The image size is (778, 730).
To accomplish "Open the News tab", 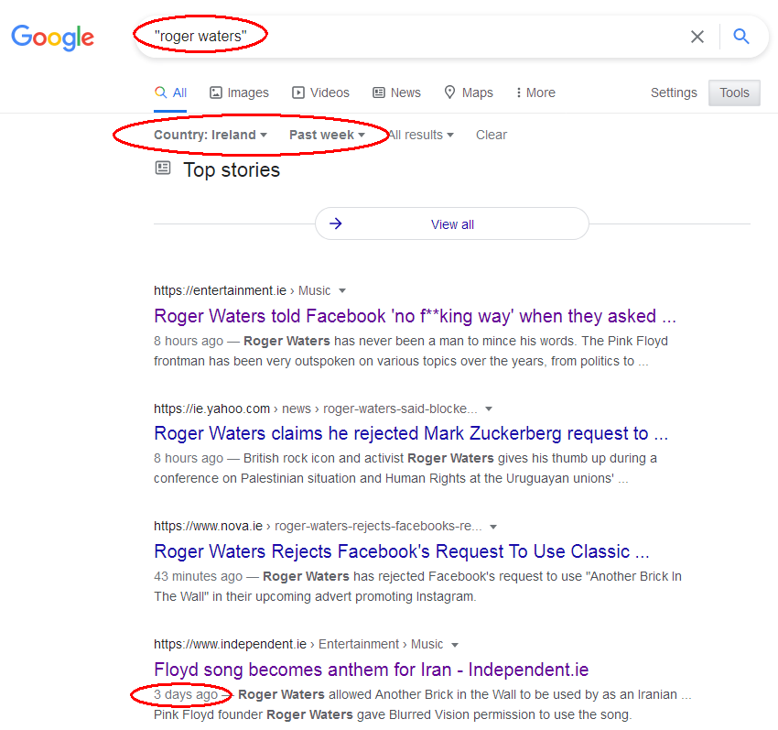I will tap(396, 93).
